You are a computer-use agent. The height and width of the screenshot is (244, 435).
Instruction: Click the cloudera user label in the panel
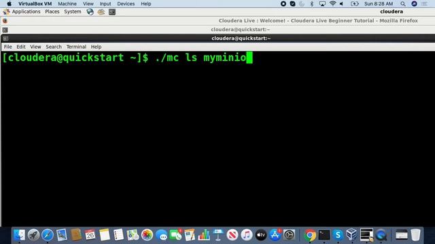click(x=391, y=12)
